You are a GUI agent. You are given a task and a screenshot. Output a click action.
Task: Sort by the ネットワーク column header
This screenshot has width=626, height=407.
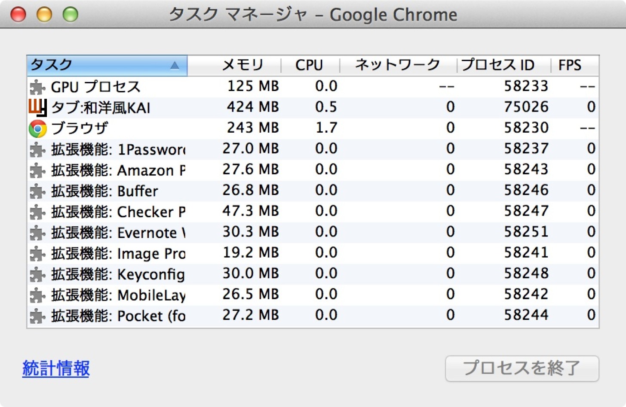(x=397, y=65)
